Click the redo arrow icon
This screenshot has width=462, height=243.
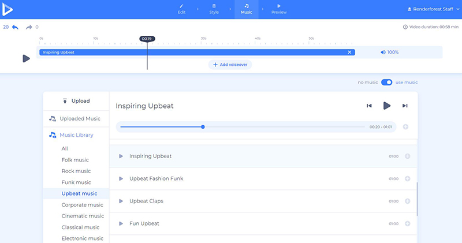coord(28,27)
